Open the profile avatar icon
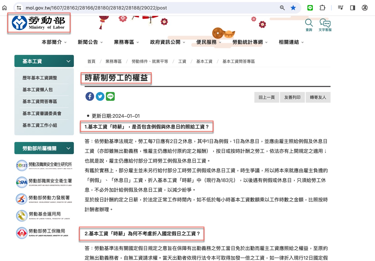The image size is (375, 261). tap(365, 8)
